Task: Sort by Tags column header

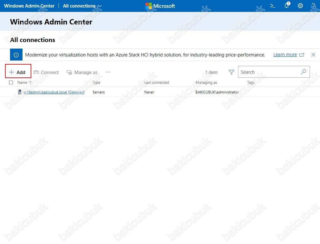Action: click(251, 82)
